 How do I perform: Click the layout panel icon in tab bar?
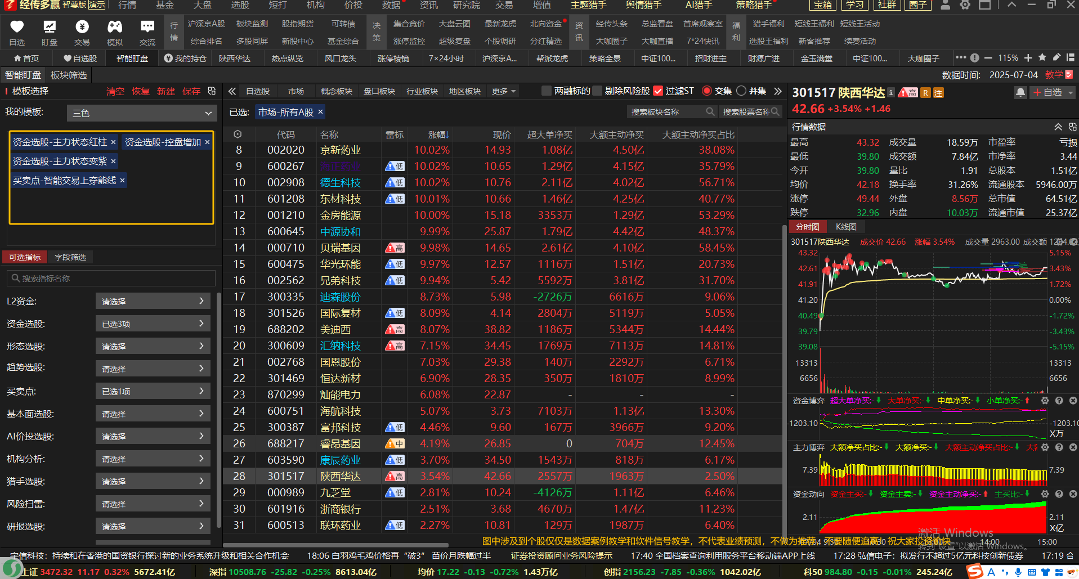[1071, 58]
